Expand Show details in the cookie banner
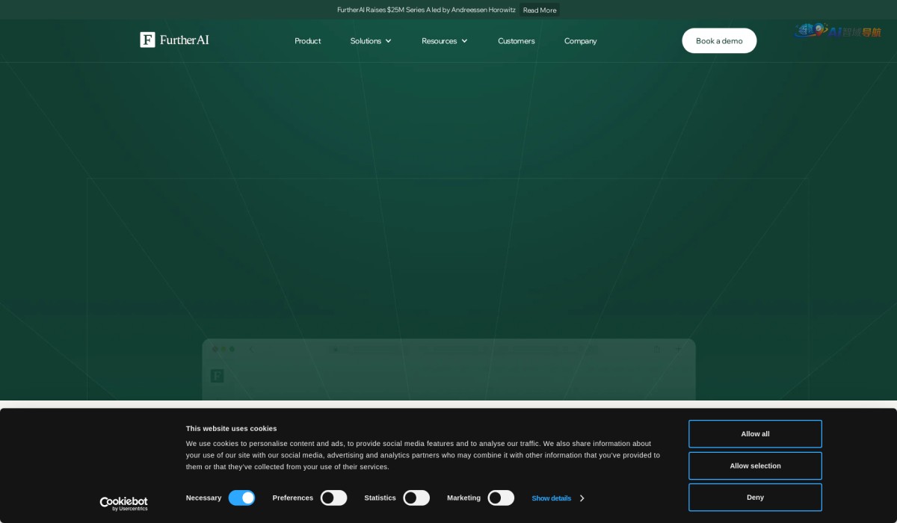Screen dimensions: 897x523 [557, 498]
